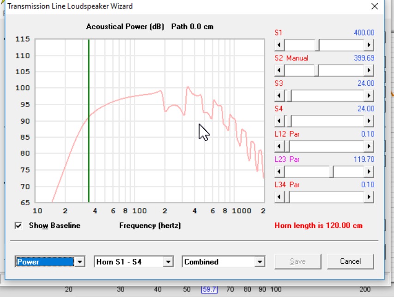Click the L23 Par slider thumb
The height and width of the screenshot is (297, 394).
[x=332, y=172]
